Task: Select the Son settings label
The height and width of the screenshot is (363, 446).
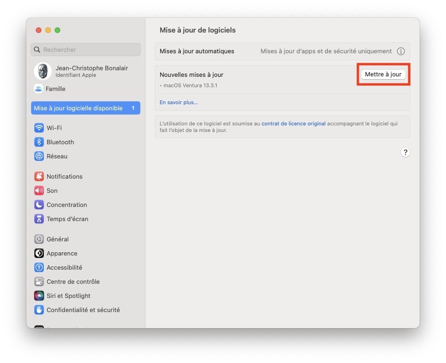Action: pyautogui.click(x=52, y=191)
